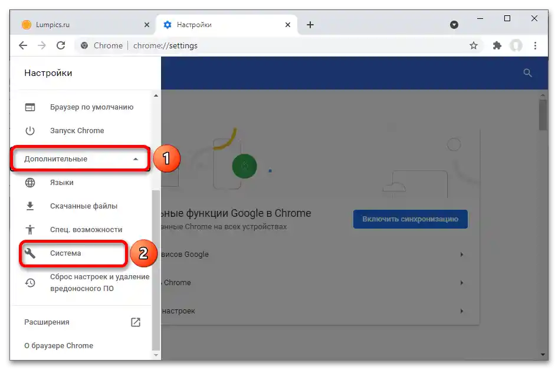Expand the настроек row arrow
Screen dimensions: 558x370
click(462, 310)
